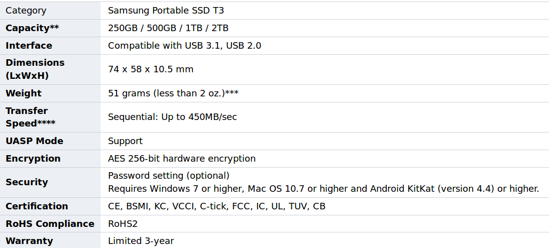Click the Security row label
This screenshot has height=248, width=549.
(27, 182)
